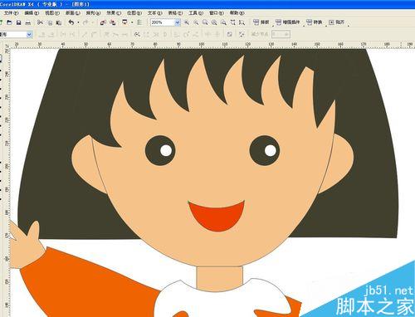
Task: Open the 文本 (Text) menu
Action: click(154, 13)
